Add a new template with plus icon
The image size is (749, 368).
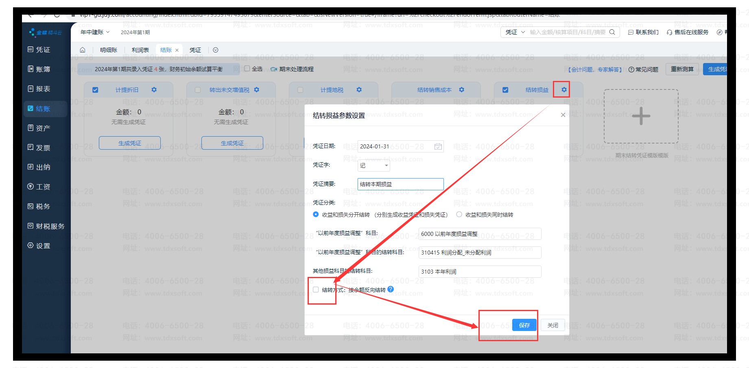tap(641, 116)
